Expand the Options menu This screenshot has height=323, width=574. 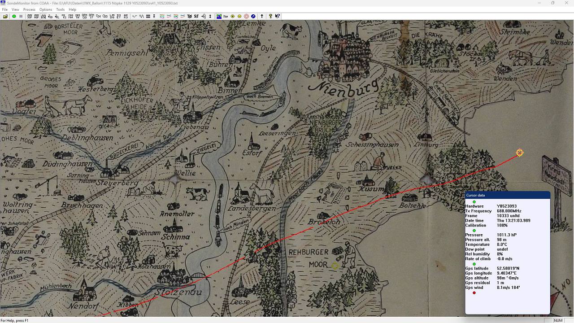pos(46,9)
